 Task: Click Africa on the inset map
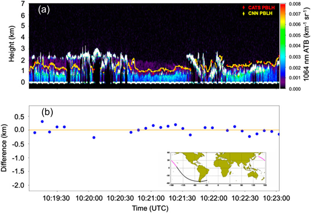pyautogui.click(x=223, y=167)
